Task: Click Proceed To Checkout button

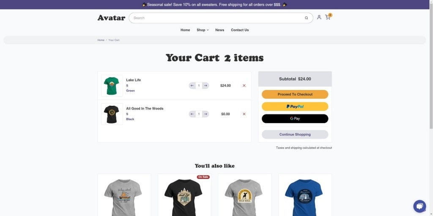Action: pos(295,94)
